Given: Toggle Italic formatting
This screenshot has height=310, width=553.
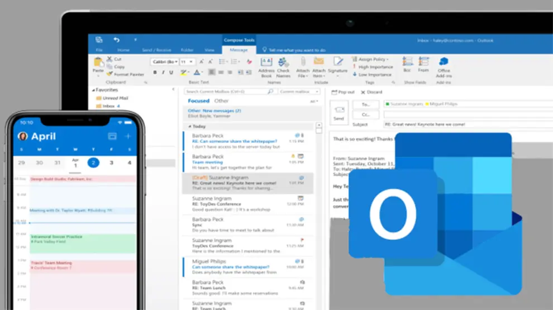Looking at the screenshot, I should (163, 72).
